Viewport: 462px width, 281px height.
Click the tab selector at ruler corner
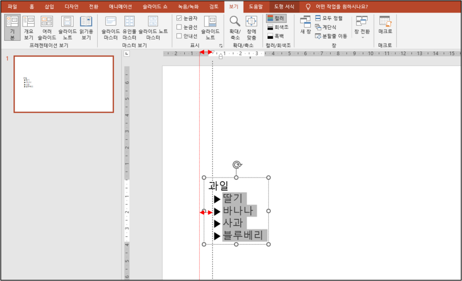coord(127,54)
